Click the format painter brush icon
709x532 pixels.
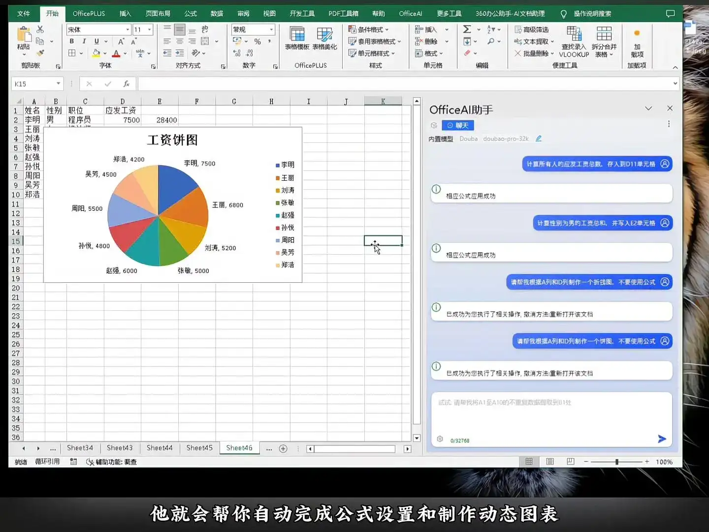40,53
